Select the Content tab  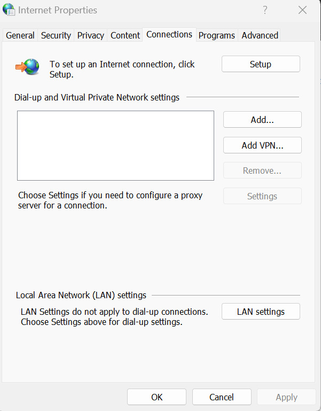click(126, 35)
